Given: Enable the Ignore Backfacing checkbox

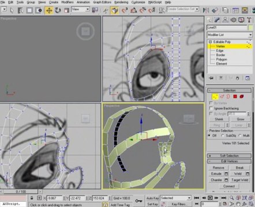Looking at the screenshot, I should point(211,108).
